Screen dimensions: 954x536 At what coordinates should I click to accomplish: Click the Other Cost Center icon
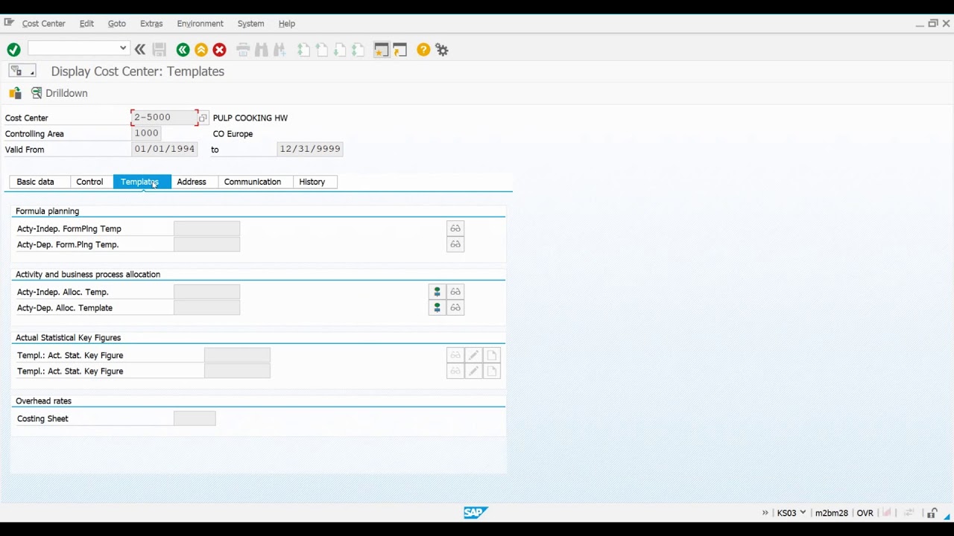click(15, 93)
